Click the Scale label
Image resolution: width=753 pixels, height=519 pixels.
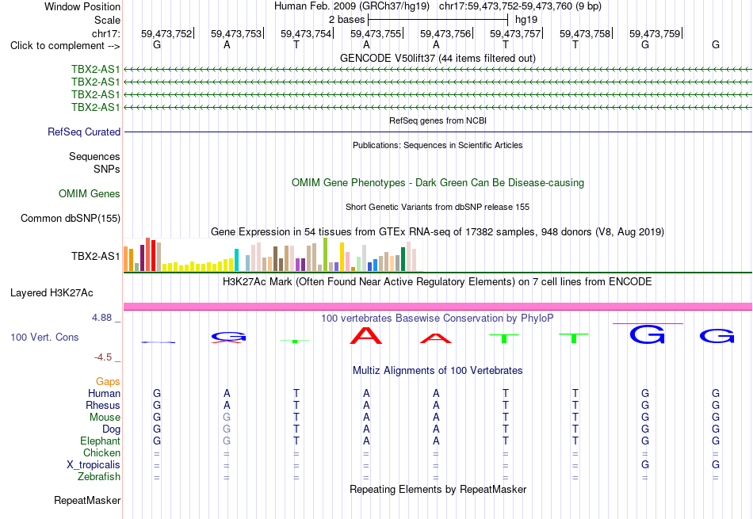(x=108, y=20)
